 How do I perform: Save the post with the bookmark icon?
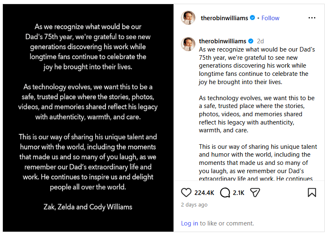click(312, 192)
